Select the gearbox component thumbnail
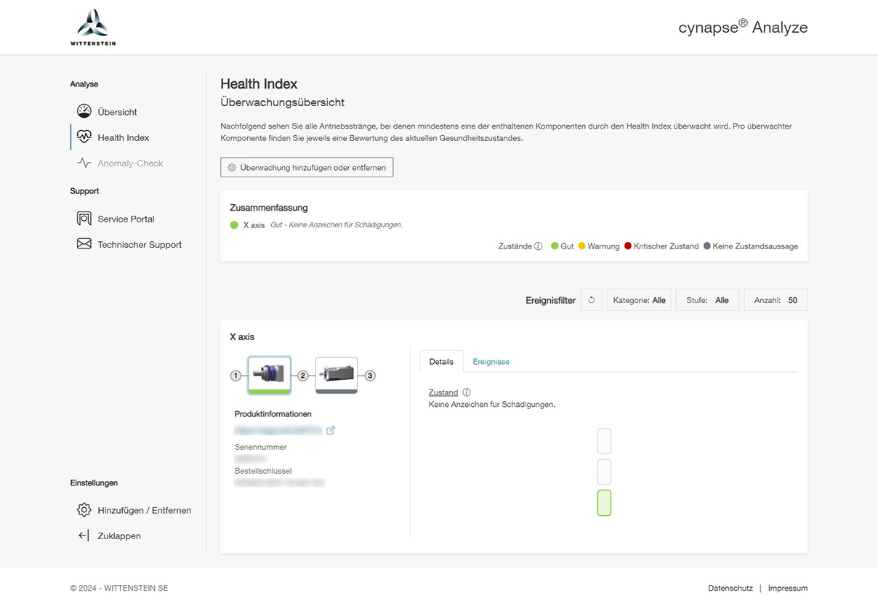The width and height of the screenshot is (878, 598). coord(269,375)
